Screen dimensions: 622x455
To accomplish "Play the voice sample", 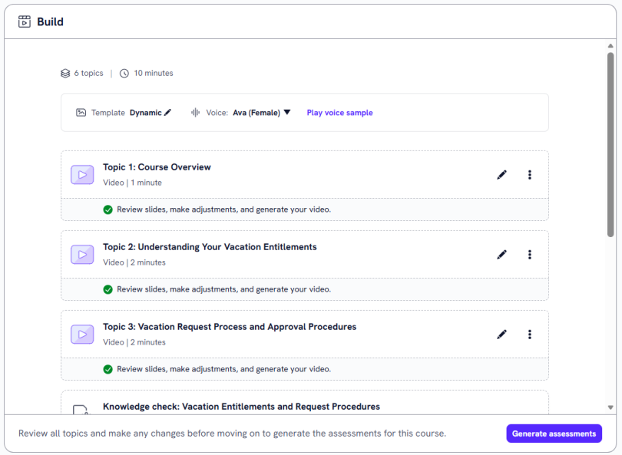I will click(339, 113).
